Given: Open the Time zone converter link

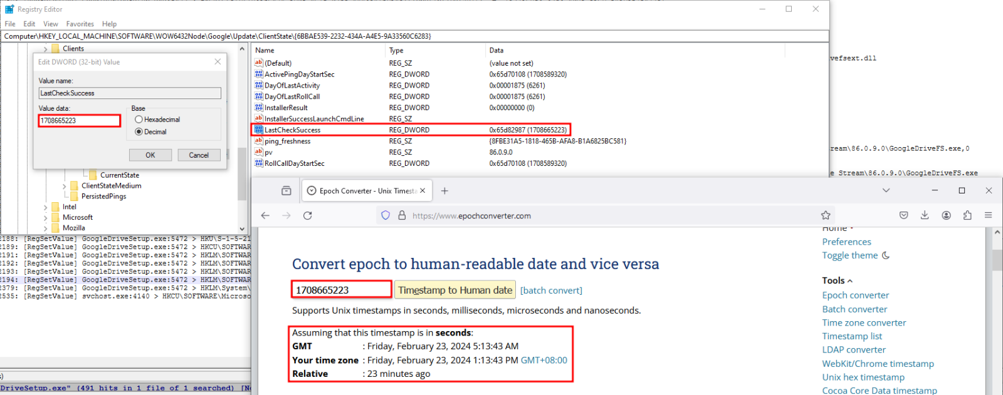Looking at the screenshot, I should (864, 323).
